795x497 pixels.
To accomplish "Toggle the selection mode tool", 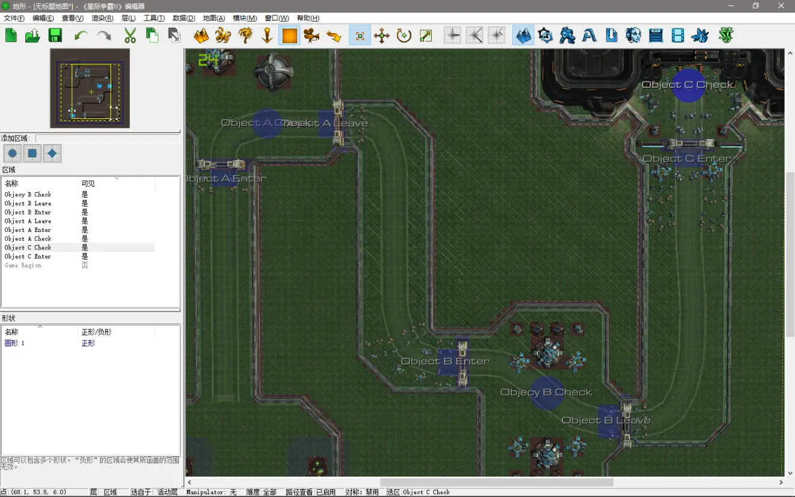I will point(360,36).
